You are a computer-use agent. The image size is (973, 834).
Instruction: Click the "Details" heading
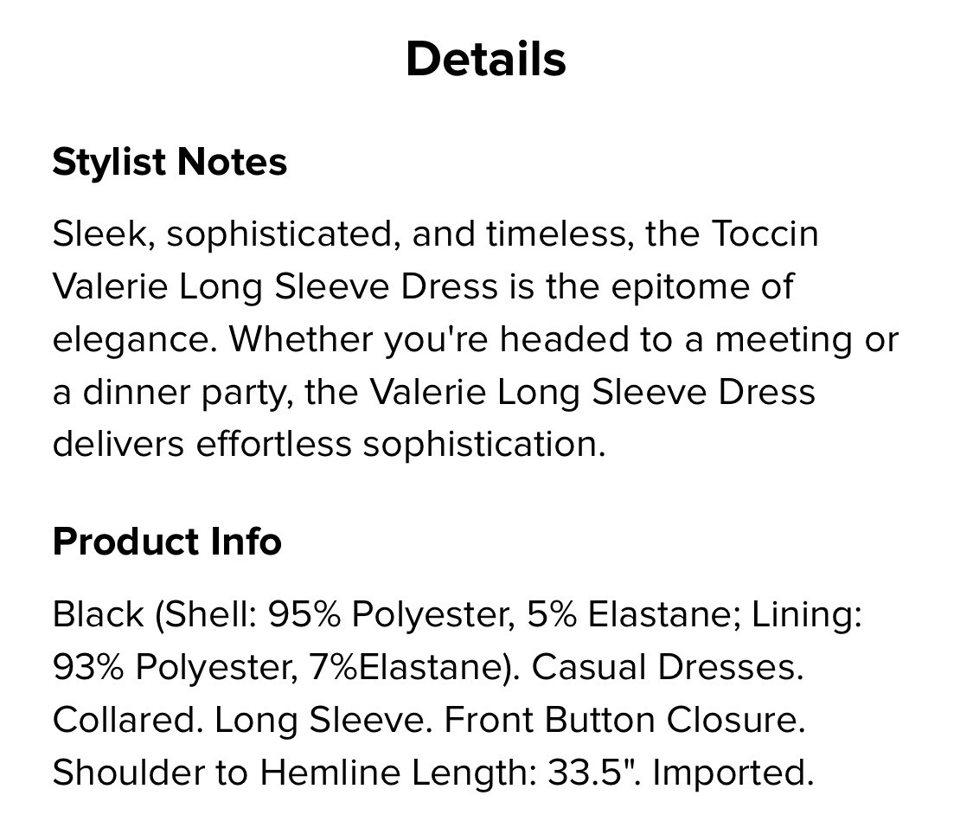click(485, 59)
